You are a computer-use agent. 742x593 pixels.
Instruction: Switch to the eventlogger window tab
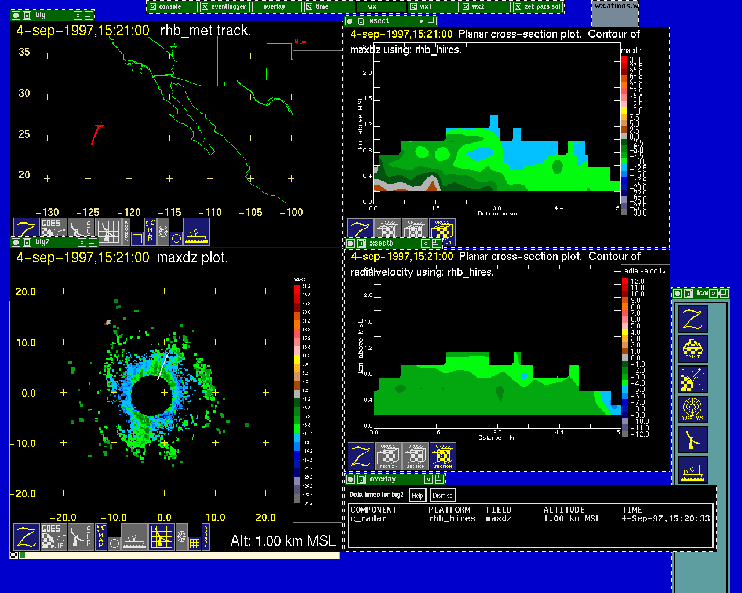(224, 7)
